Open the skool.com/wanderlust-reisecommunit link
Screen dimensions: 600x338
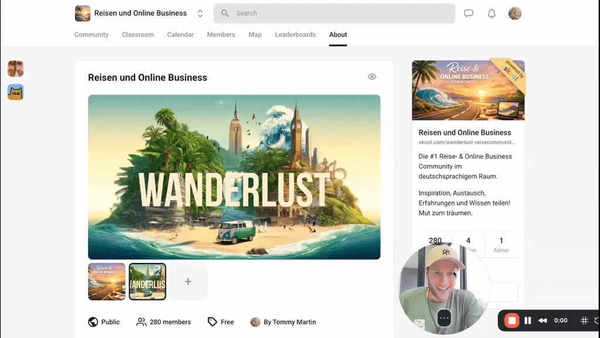point(466,142)
